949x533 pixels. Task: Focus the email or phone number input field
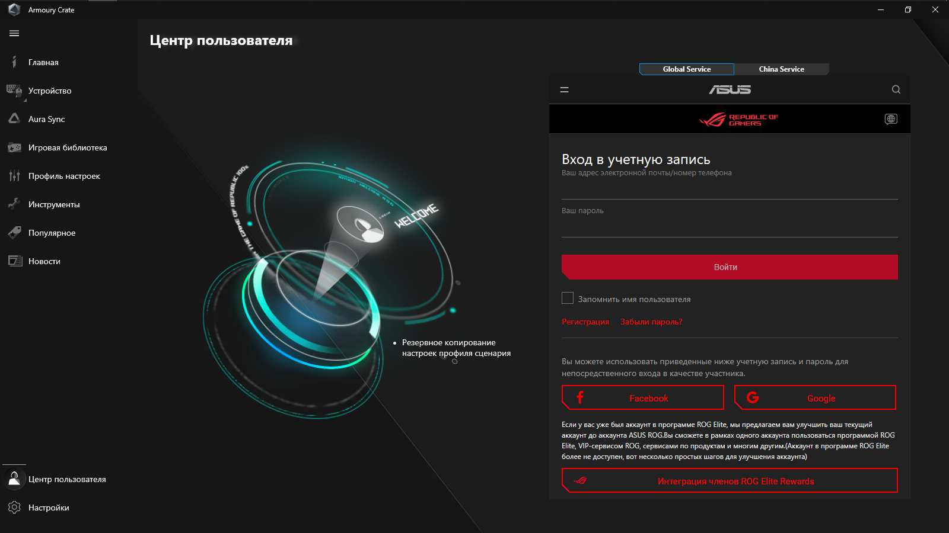click(x=730, y=189)
